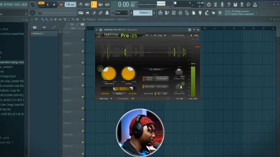Click the Pro-DS Display button
The width and height of the screenshot is (280, 157).
click(156, 69)
